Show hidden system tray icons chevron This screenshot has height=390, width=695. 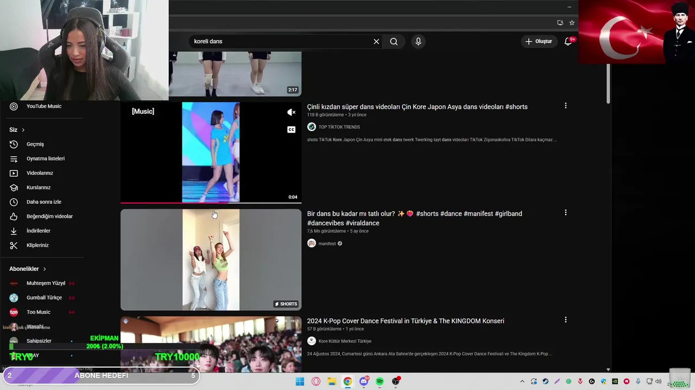click(x=522, y=381)
